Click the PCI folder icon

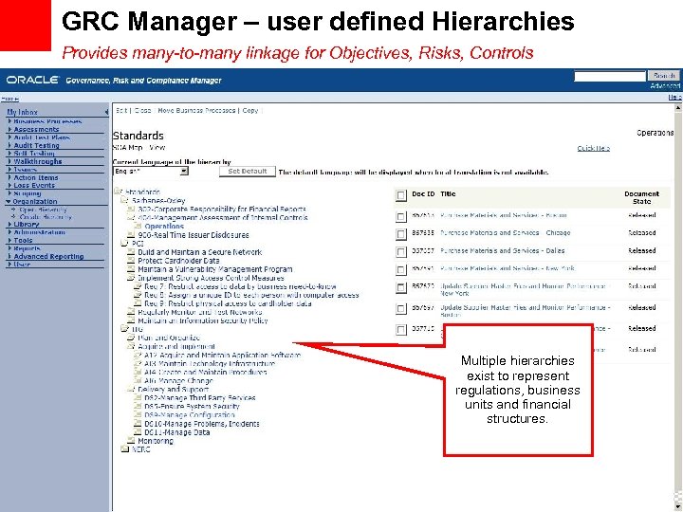pyautogui.click(x=124, y=244)
